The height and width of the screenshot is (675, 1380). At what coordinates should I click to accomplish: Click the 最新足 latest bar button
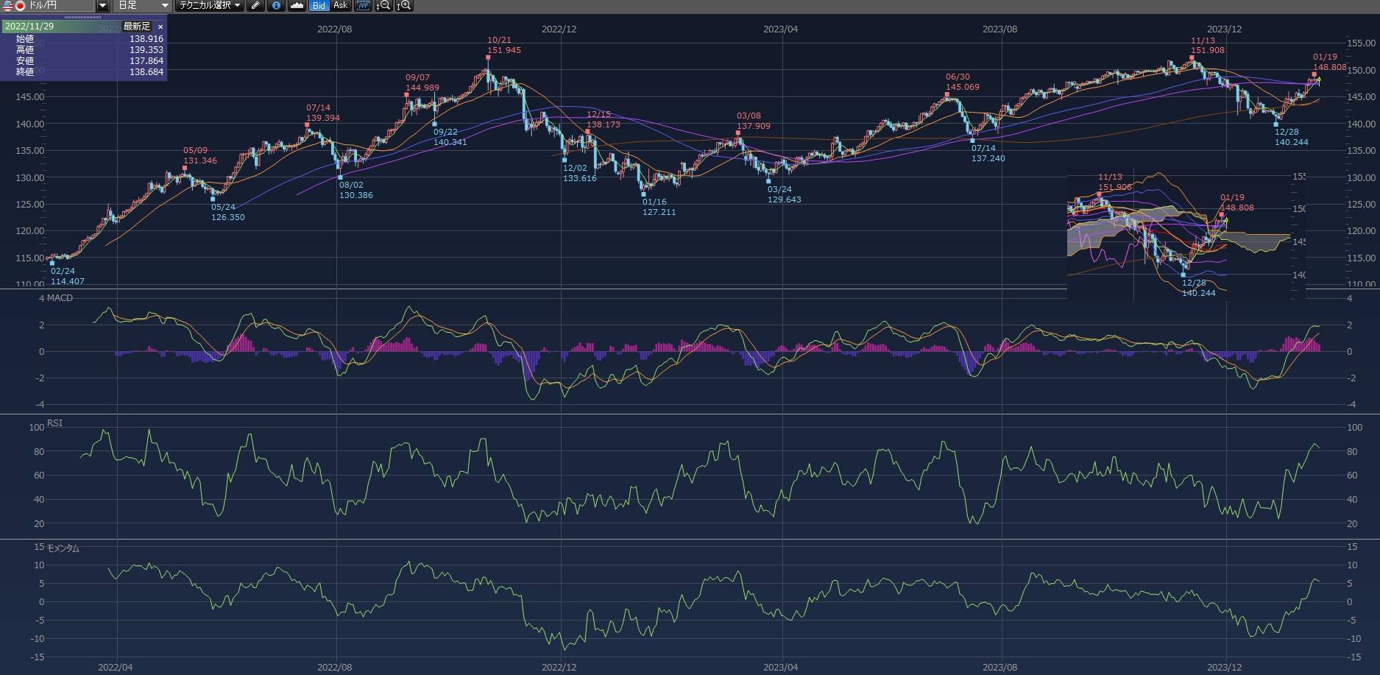(x=137, y=26)
